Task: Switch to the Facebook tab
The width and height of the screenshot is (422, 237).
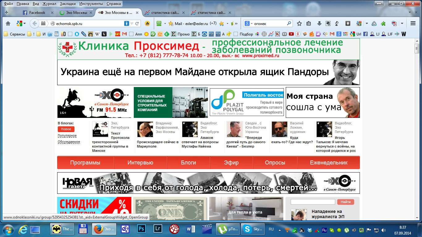Action: pos(37,13)
